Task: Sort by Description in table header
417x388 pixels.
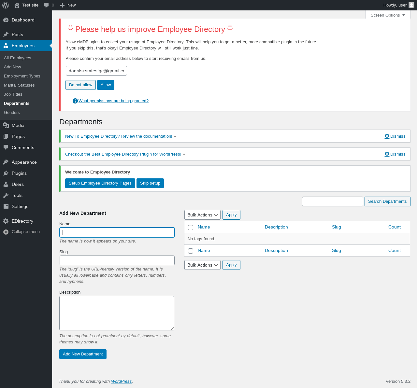Action: click(276, 227)
